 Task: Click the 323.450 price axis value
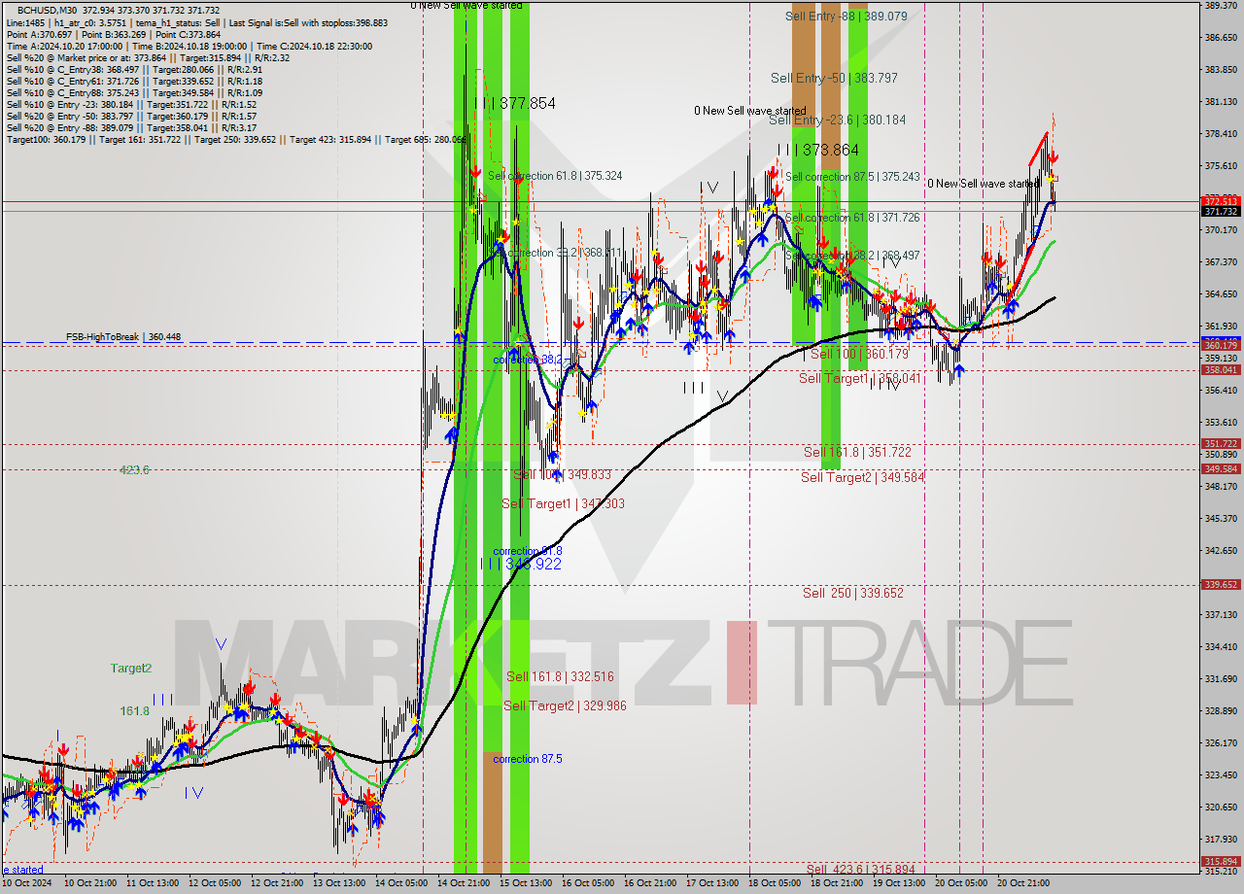click(x=1221, y=775)
